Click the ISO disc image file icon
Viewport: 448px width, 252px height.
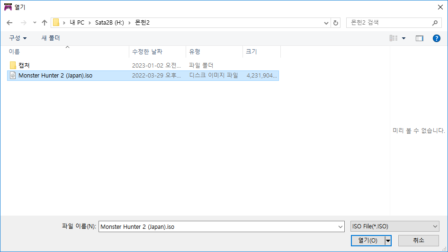(x=13, y=76)
